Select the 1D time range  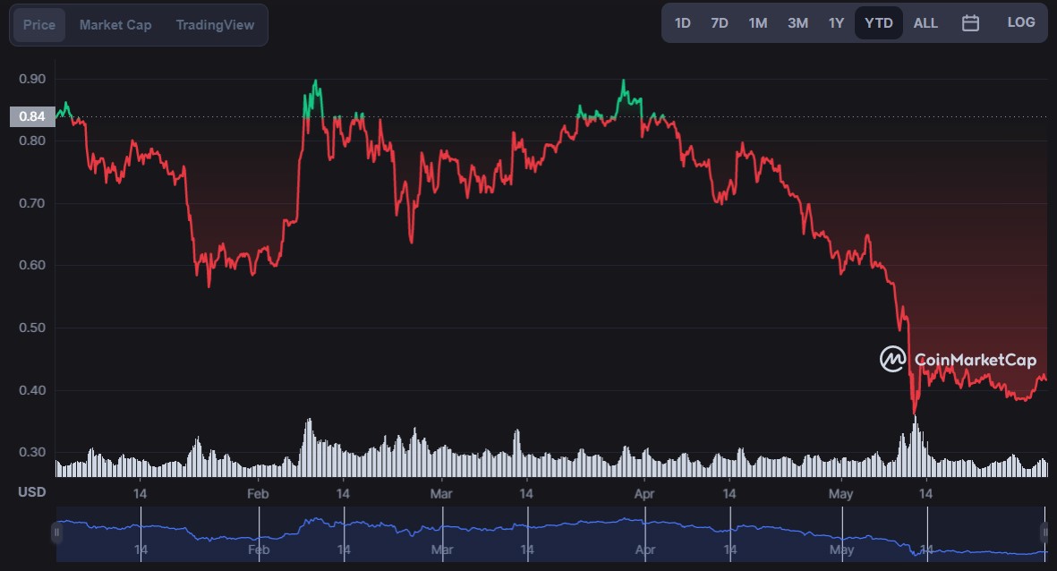click(x=682, y=23)
